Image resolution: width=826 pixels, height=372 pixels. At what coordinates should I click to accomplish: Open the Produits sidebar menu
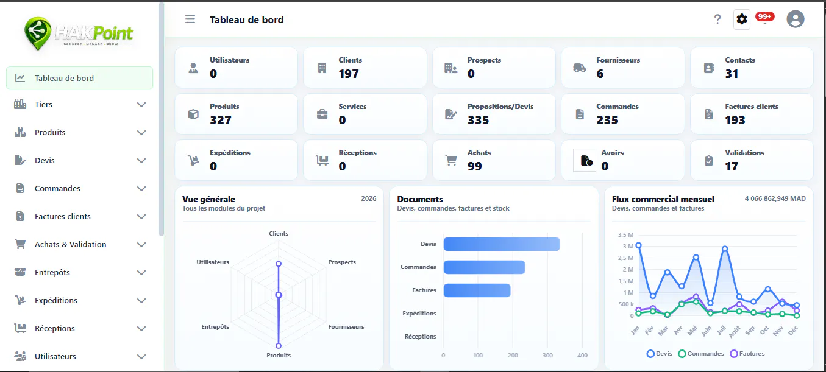[79, 132]
